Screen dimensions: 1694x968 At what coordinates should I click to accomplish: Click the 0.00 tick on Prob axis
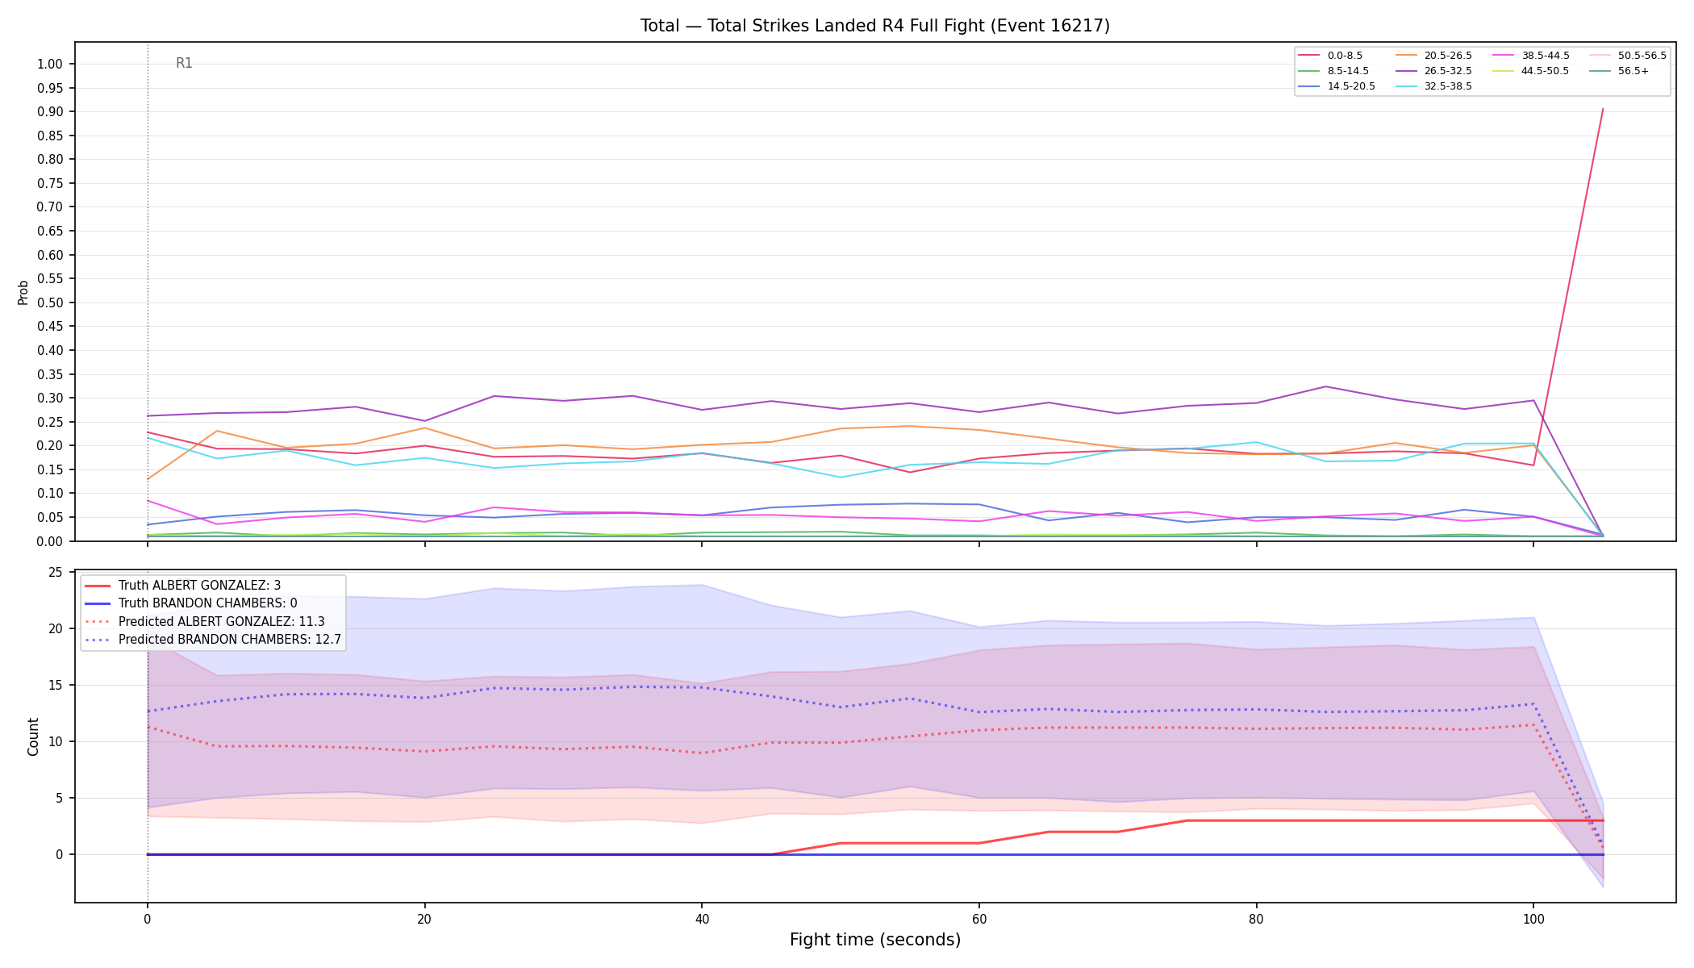click(x=49, y=541)
